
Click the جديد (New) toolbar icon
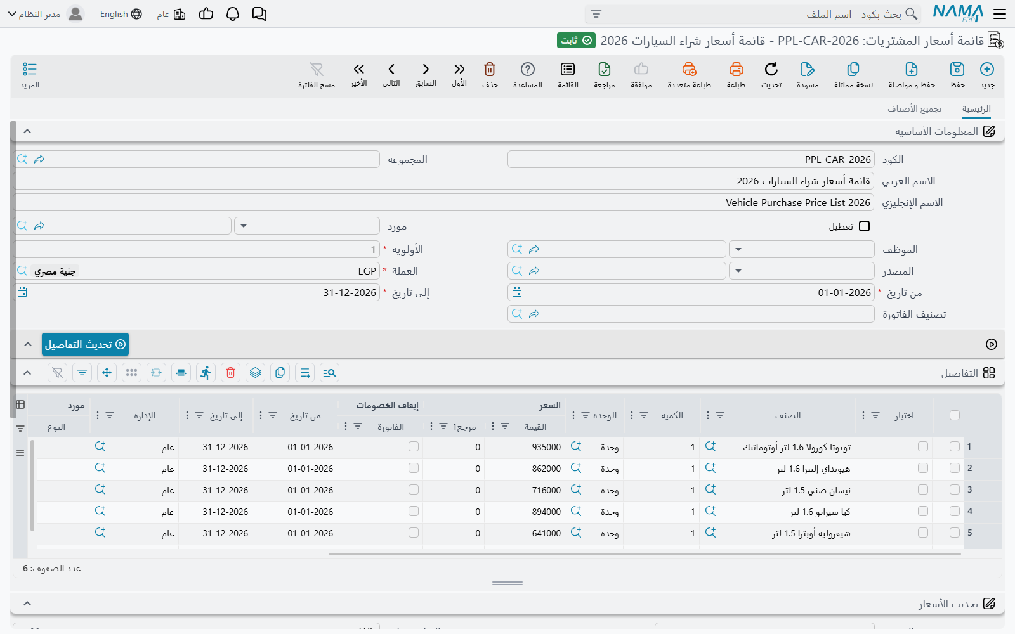(x=987, y=69)
